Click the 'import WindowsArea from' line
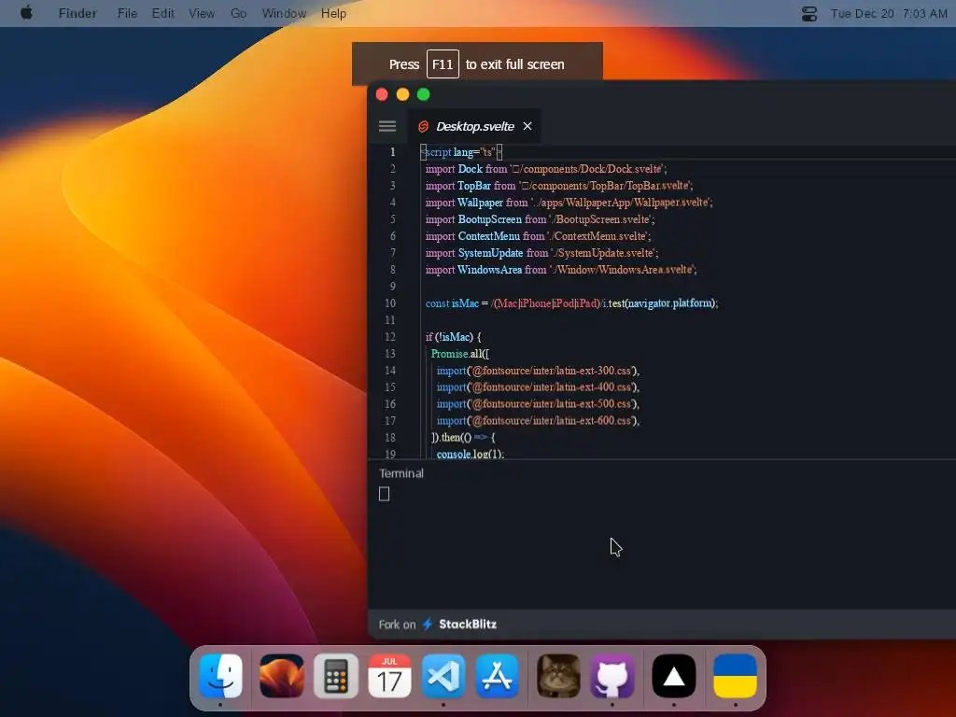This screenshot has width=956, height=717. pos(561,270)
